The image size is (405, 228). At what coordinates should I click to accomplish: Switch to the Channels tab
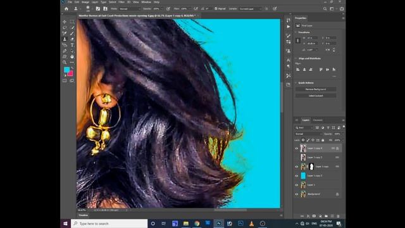tap(318, 120)
